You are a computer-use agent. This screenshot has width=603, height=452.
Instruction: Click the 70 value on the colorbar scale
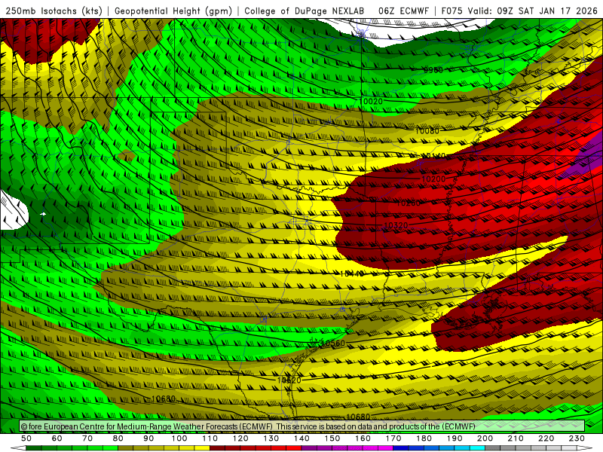[x=87, y=438]
